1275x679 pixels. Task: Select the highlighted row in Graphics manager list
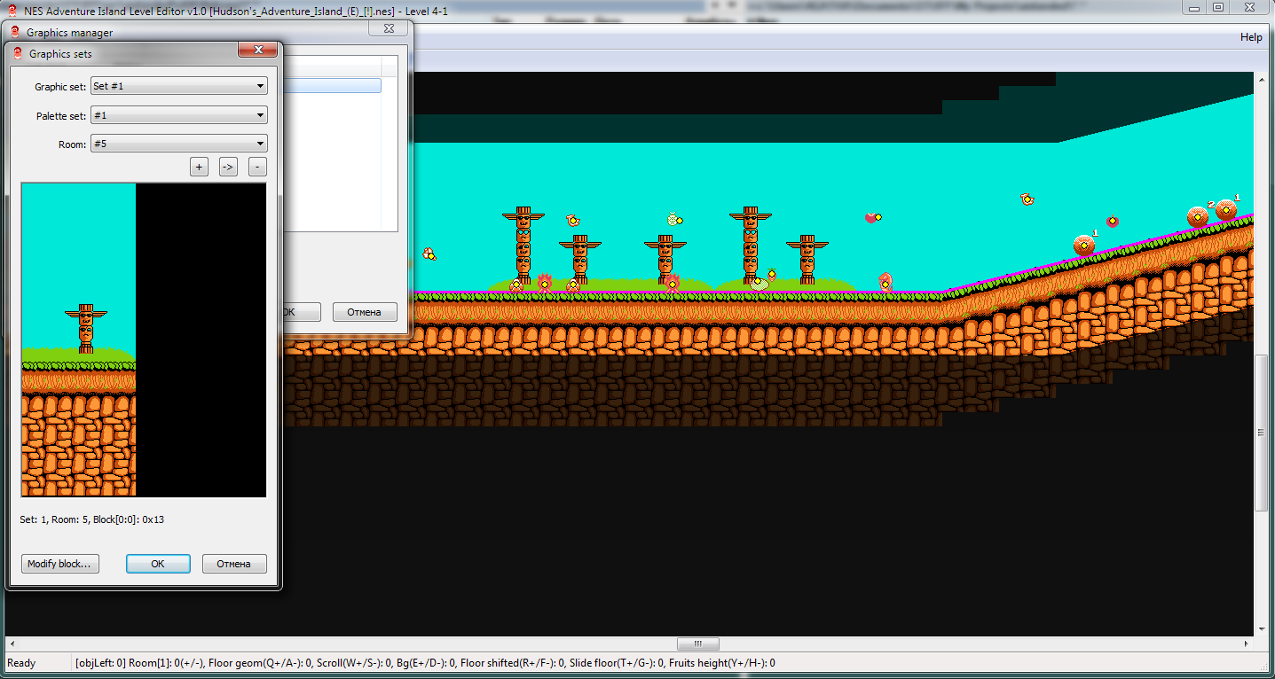pos(331,86)
